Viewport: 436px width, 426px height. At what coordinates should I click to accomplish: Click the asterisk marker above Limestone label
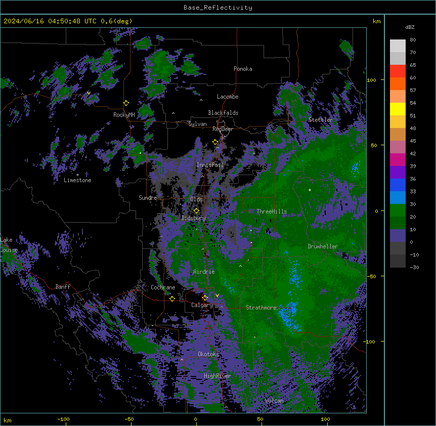click(77, 175)
